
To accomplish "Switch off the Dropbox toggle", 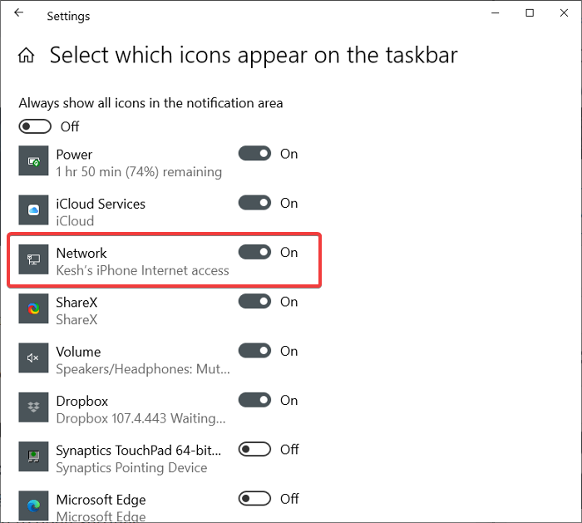I will coord(254,400).
